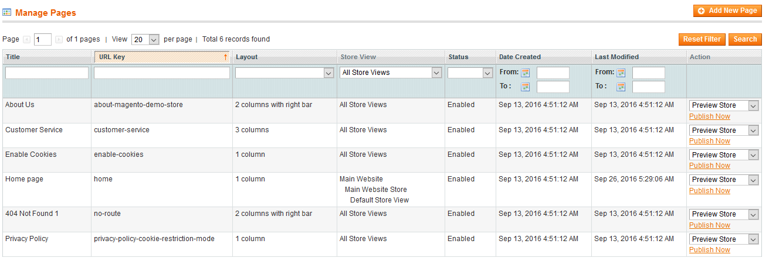
Task: Click the next page arrow icon
Action: point(59,40)
